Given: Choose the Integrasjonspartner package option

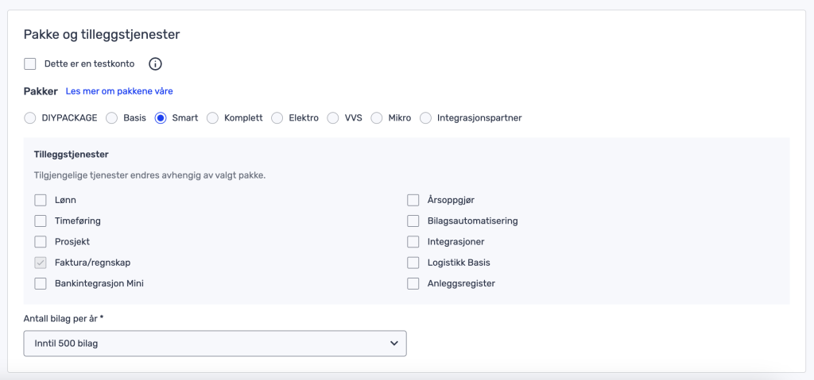Looking at the screenshot, I should [426, 118].
